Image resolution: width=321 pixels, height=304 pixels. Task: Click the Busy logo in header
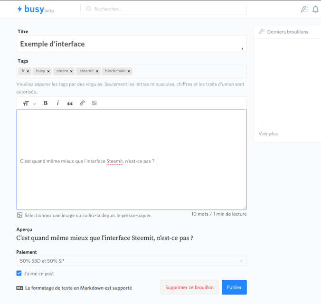[x=35, y=9]
